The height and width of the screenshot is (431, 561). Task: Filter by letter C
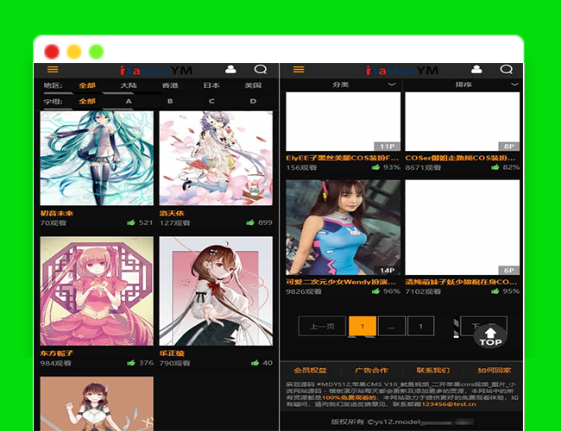(x=211, y=101)
